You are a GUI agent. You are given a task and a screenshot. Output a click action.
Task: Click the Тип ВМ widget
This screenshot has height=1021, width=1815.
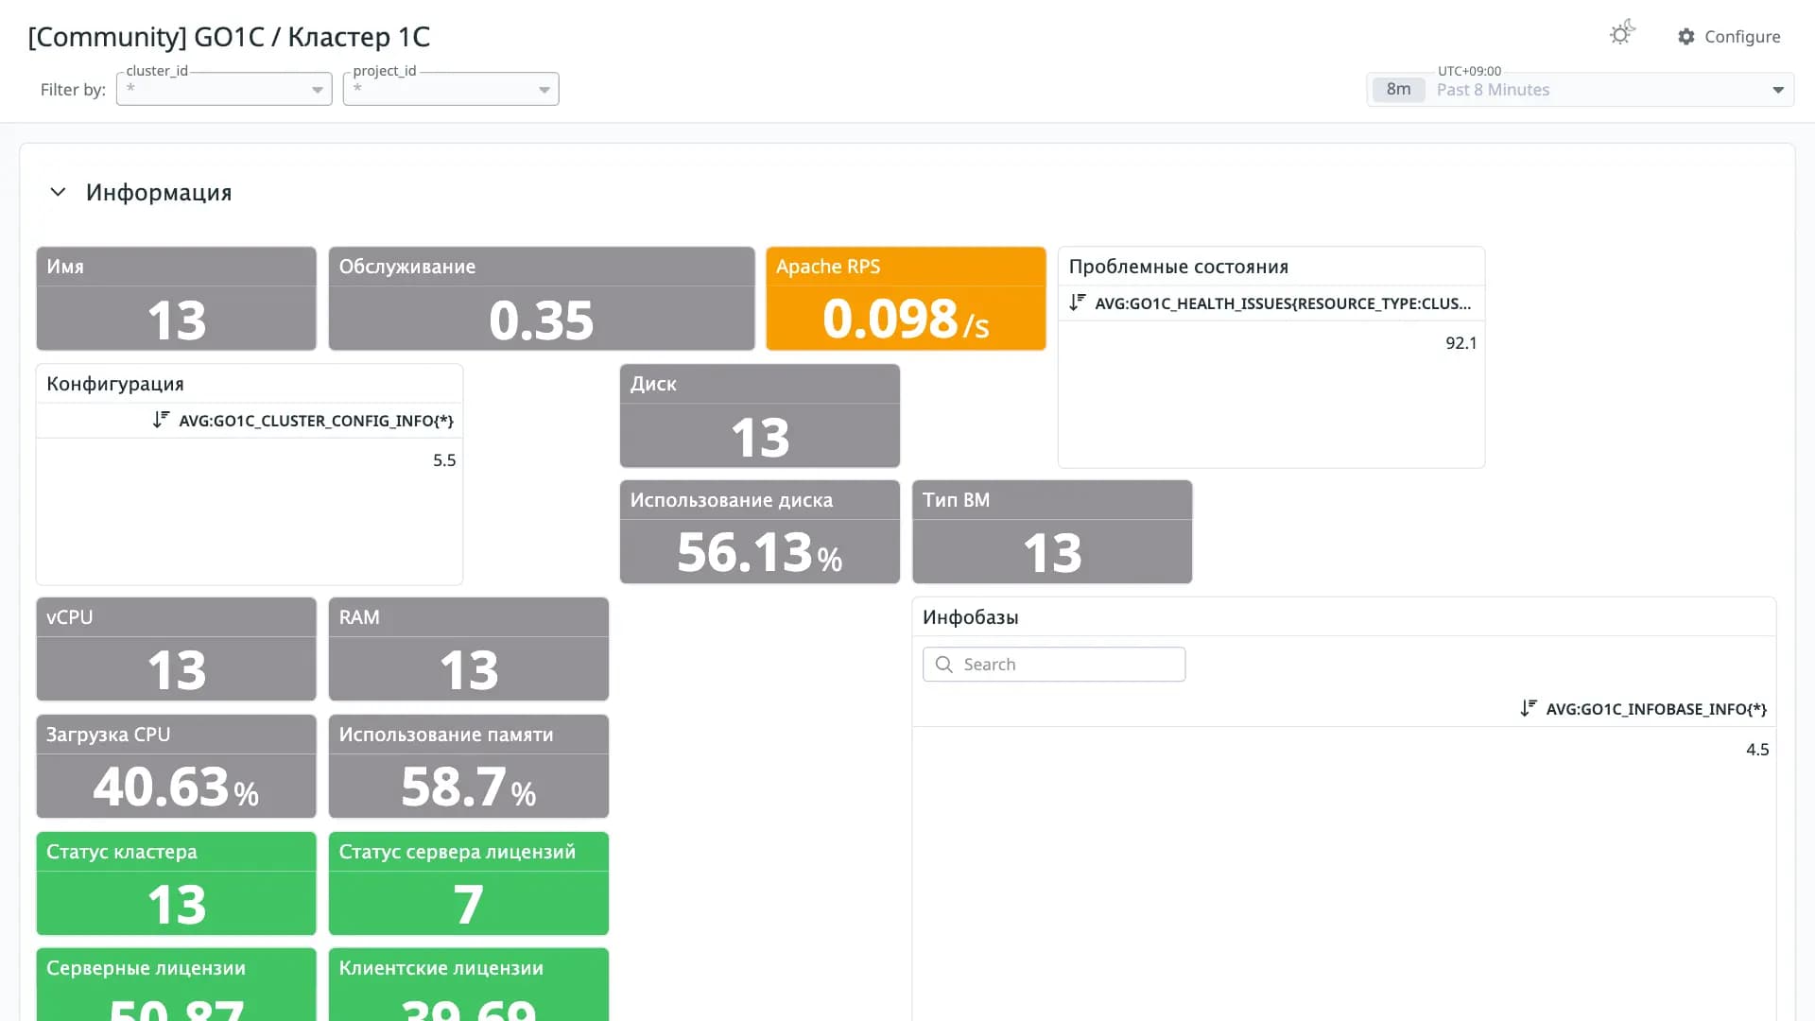point(1052,532)
